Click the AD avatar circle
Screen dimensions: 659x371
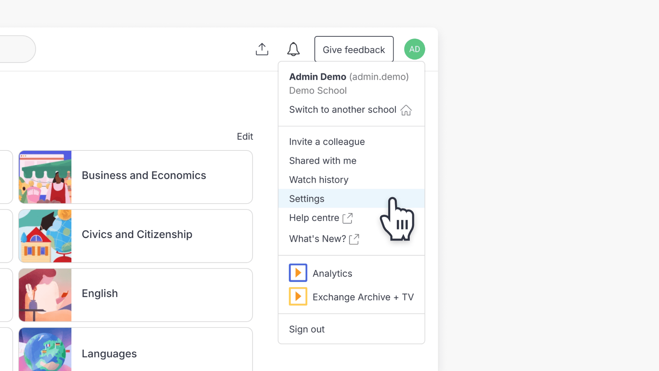click(x=414, y=49)
